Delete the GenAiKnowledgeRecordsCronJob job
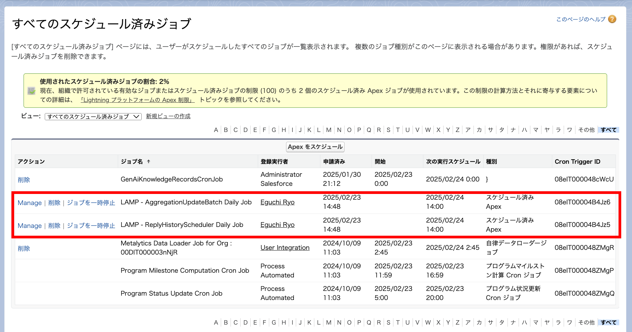632x332 pixels. pyautogui.click(x=24, y=180)
